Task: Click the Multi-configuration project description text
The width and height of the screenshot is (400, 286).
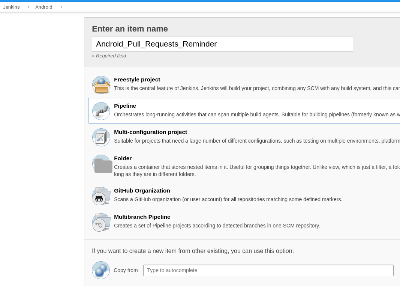Action: click(257, 141)
